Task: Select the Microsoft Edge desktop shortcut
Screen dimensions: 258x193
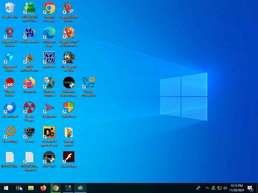Action: tap(49, 37)
